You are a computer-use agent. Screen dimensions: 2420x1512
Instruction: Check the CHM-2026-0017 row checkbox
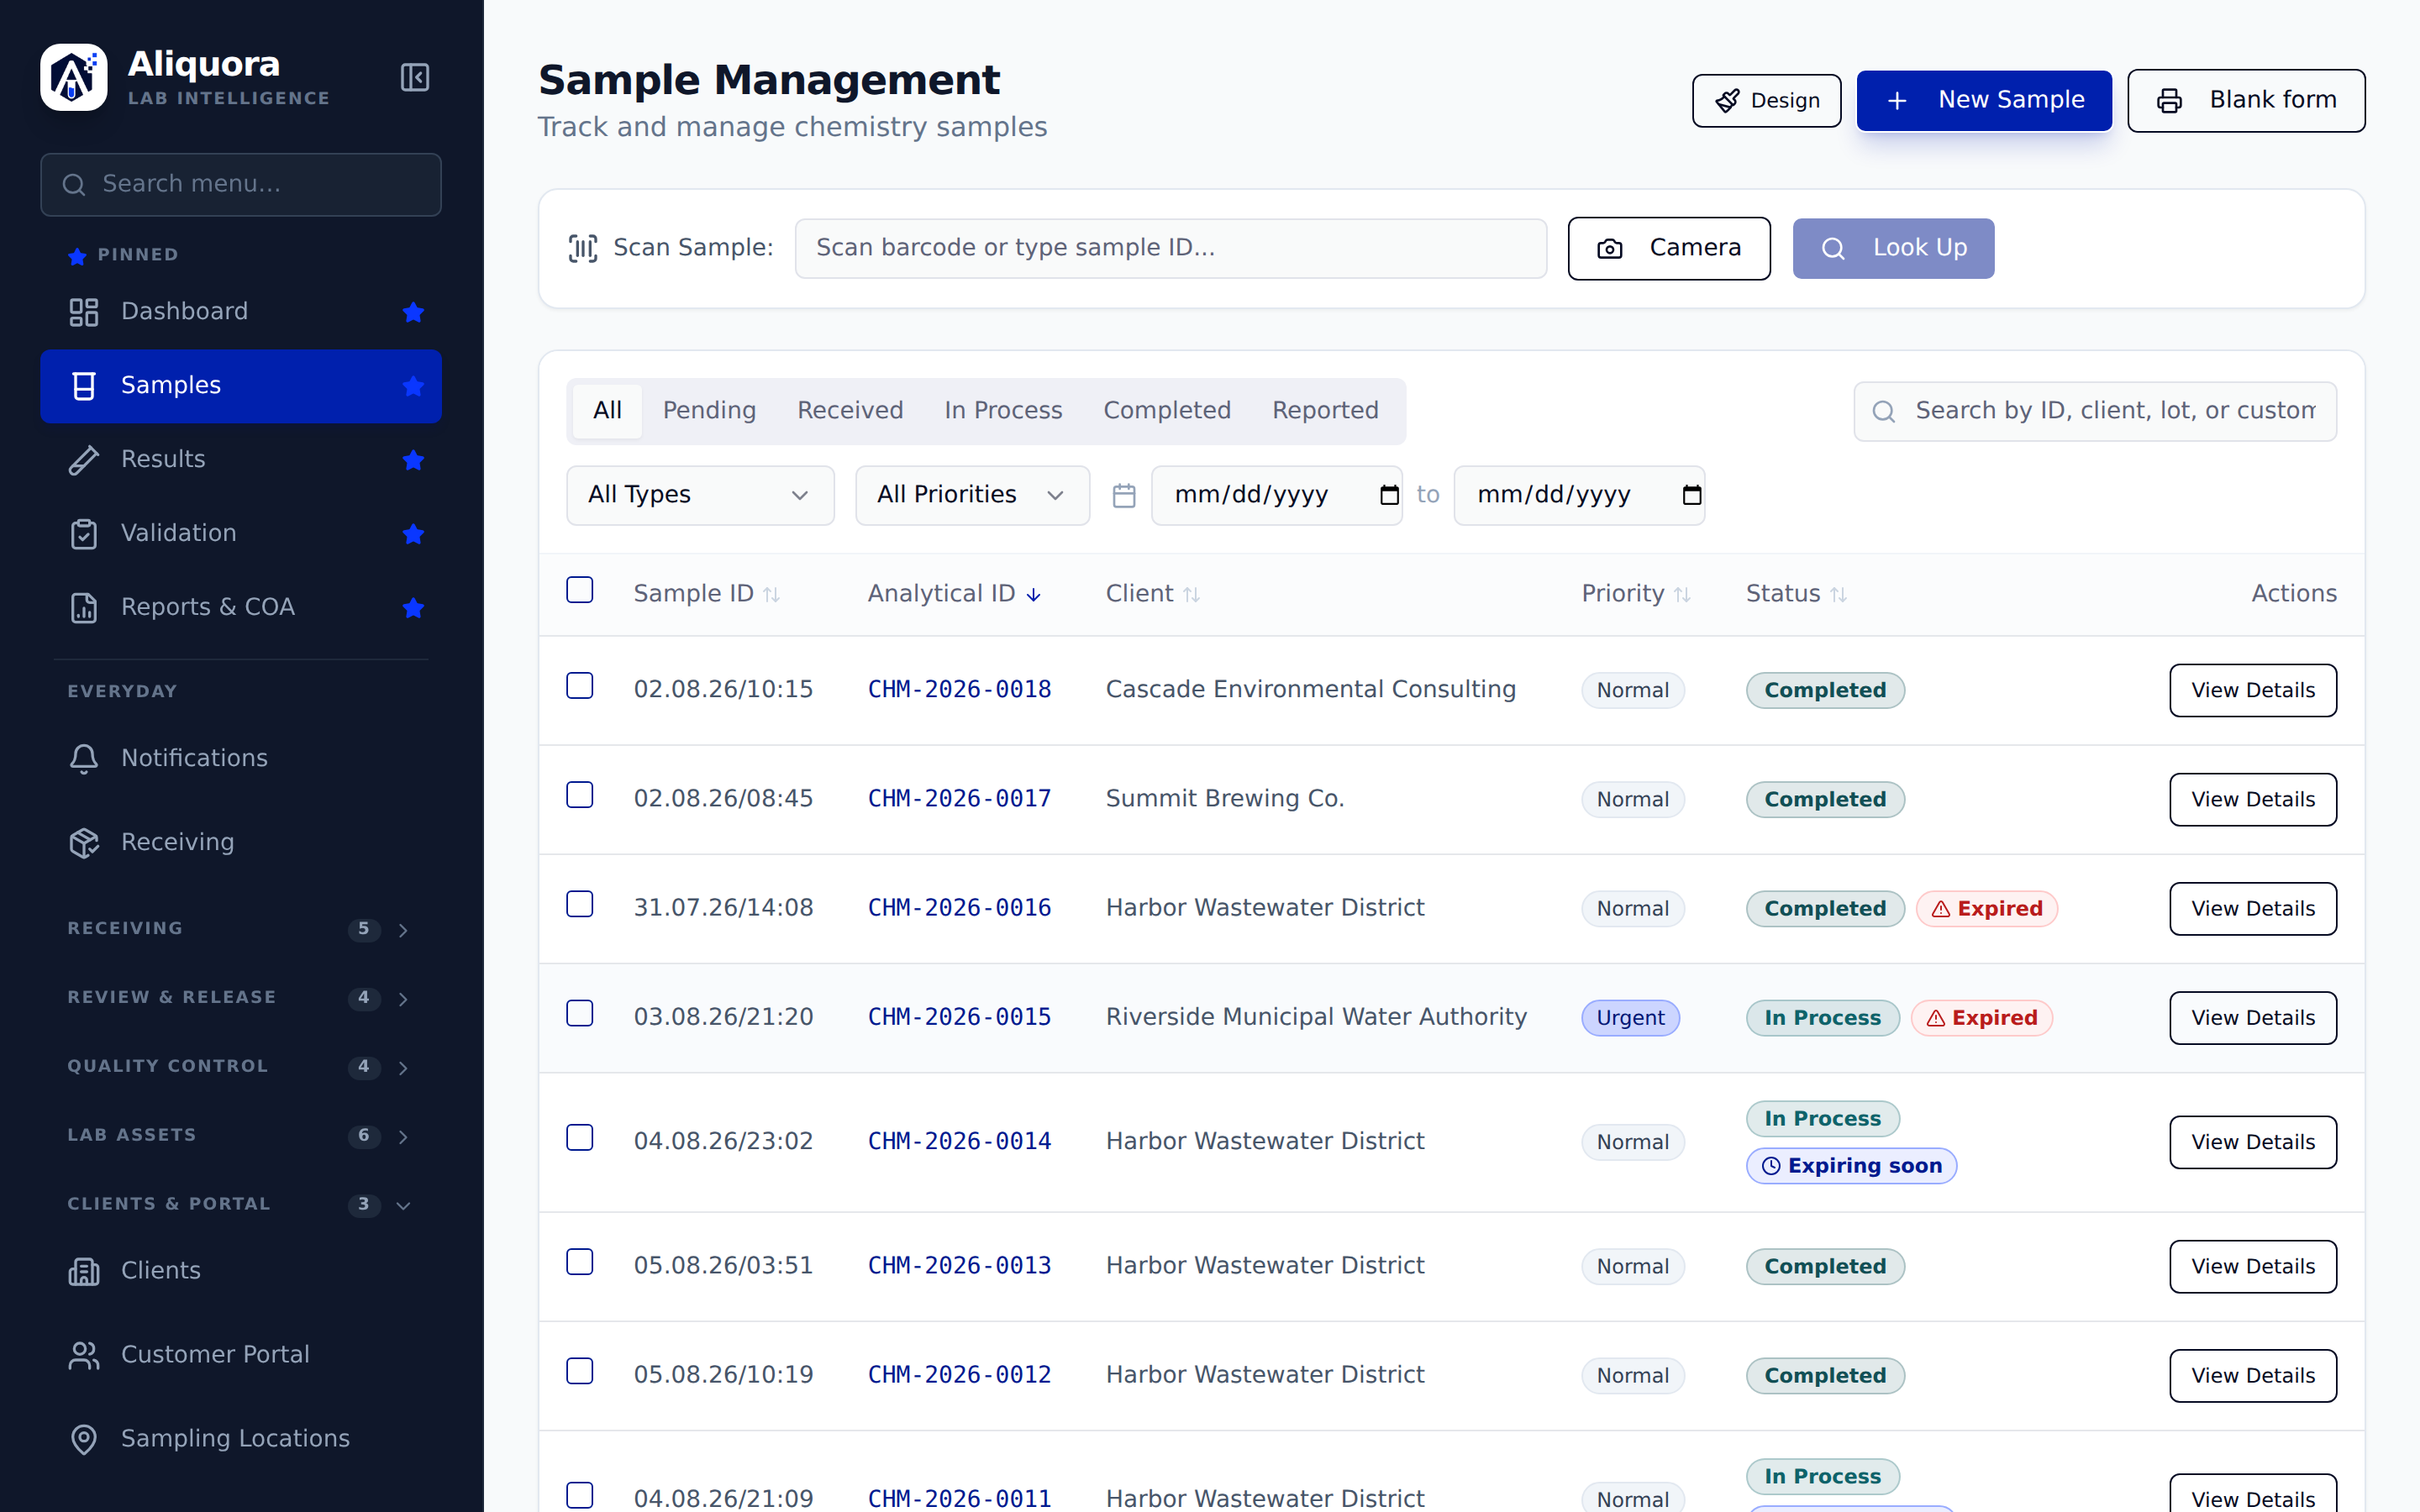click(x=580, y=795)
